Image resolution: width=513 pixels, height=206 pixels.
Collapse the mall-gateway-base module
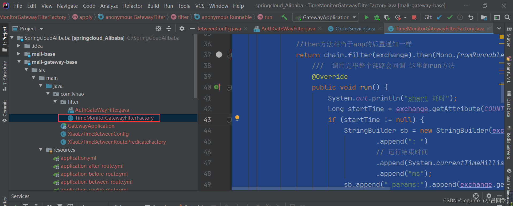(19, 62)
